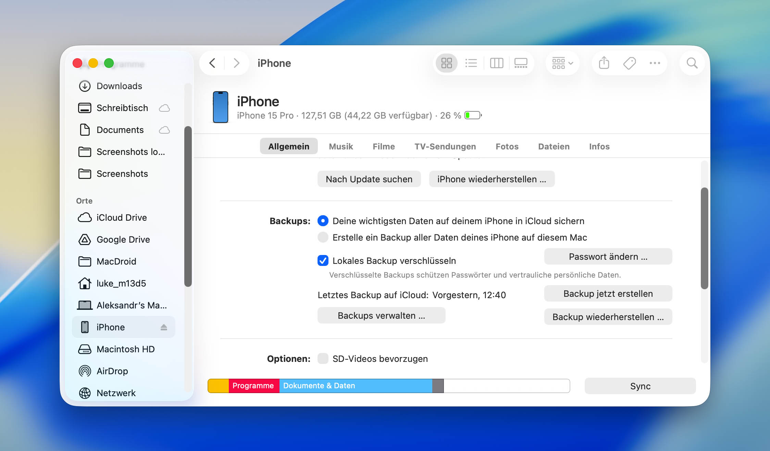Click the Sync button

coord(640,386)
